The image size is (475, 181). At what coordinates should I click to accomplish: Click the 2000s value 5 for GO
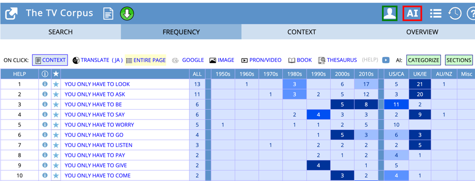(342, 135)
